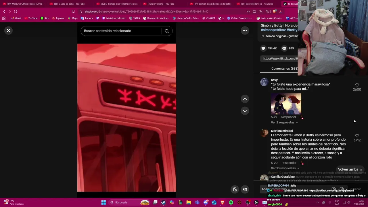Screen dimensions: 368x207
Task: Click the 'Buscar contenido relacionado' search field
Action: pyautogui.click(x=121, y=31)
